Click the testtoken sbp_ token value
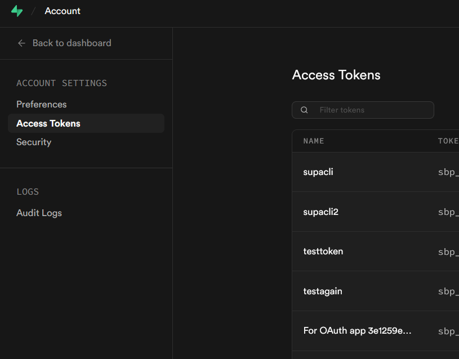 (x=448, y=252)
